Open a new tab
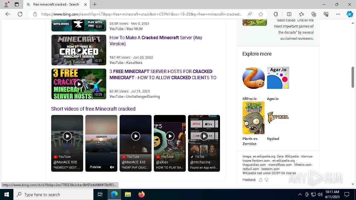 (95, 4)
